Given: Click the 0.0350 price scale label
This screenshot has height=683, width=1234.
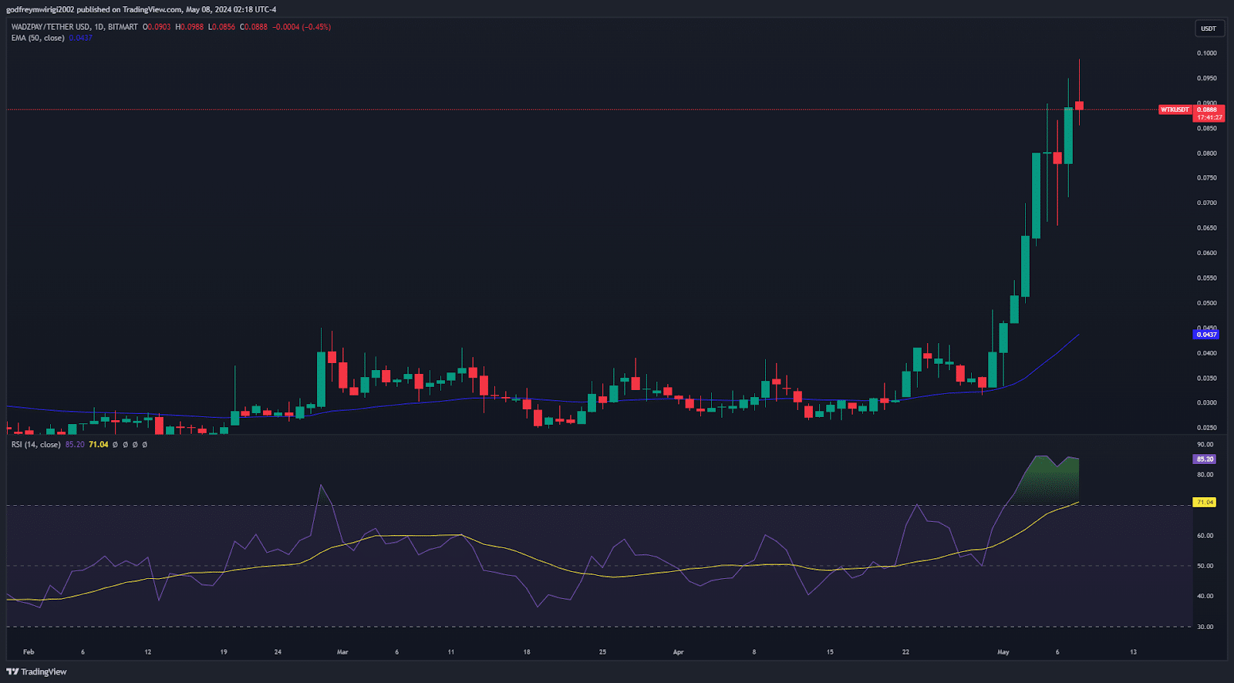Looking at the screenshot, I should pyautogui.click(x=1207, y=379).
